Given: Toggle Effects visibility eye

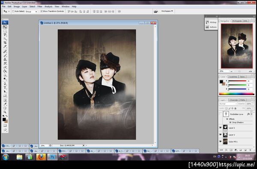Looking at the screenshot, I should (227, 119).
